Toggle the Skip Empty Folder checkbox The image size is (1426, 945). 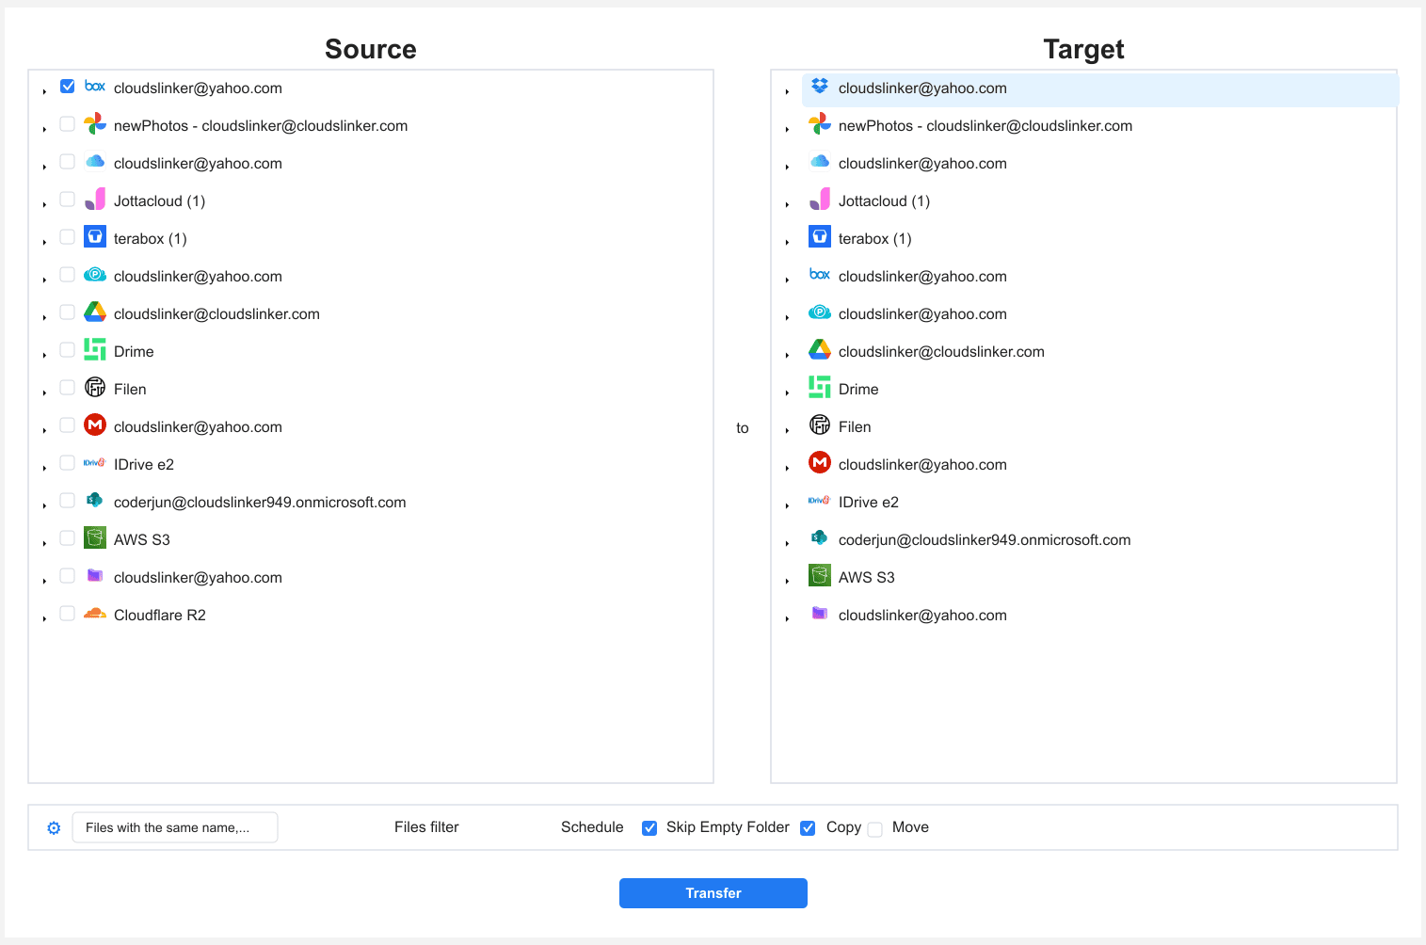coord(649,828)
